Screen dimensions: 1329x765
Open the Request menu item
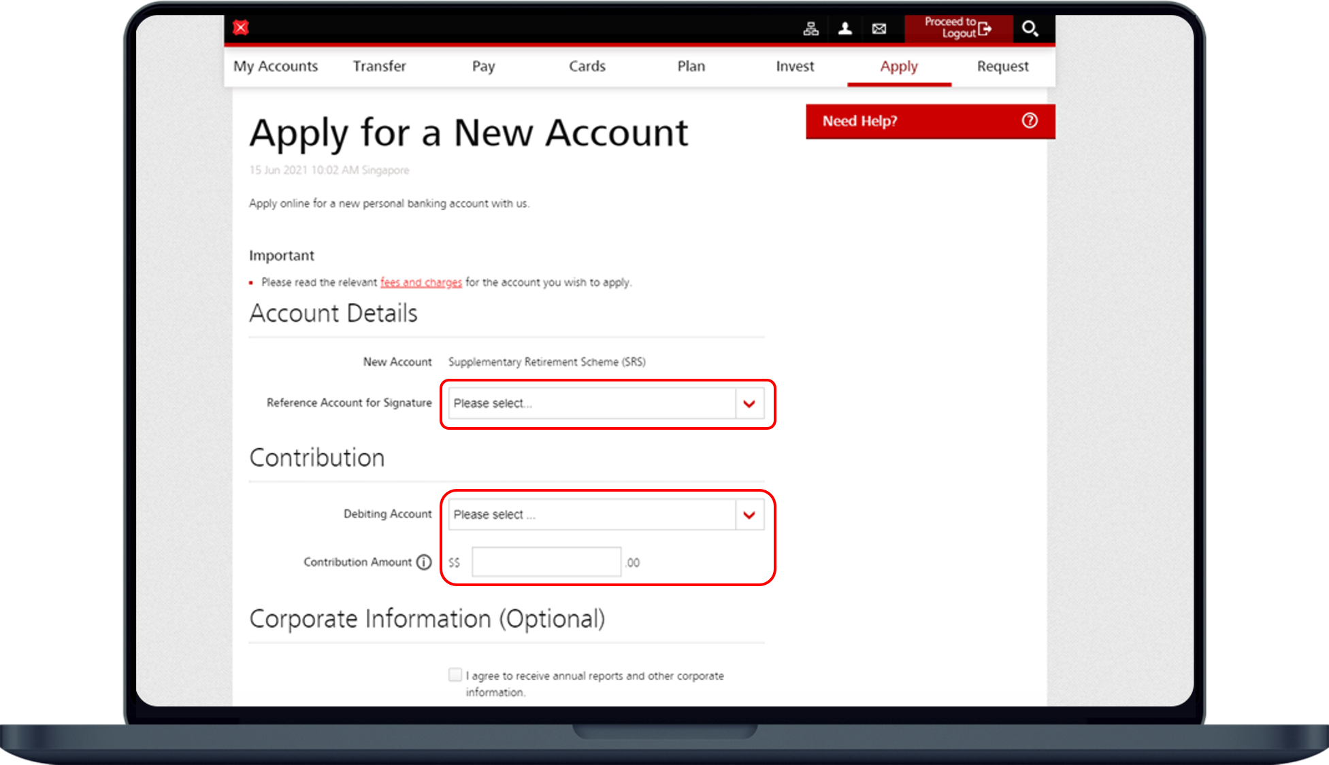[1002, 67]
